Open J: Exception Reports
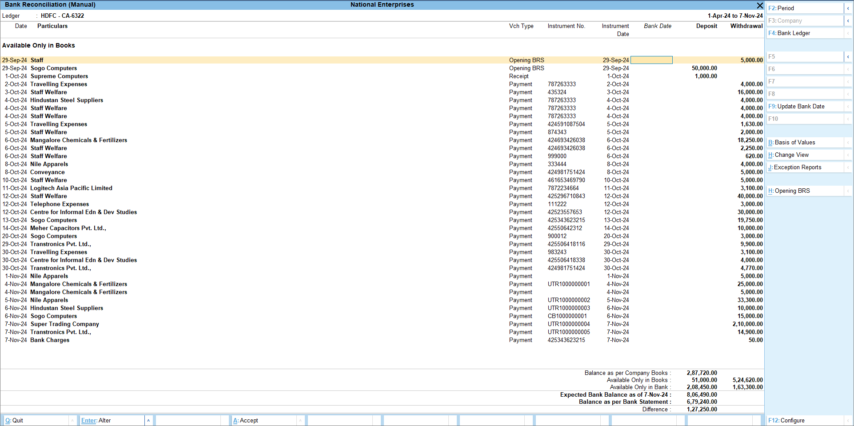 [x=805, y=167]
